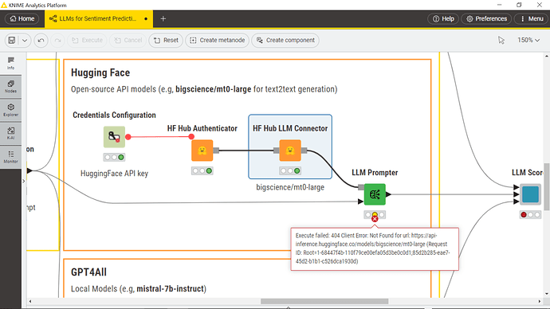Click the save workflow icon

click(12, 41)
